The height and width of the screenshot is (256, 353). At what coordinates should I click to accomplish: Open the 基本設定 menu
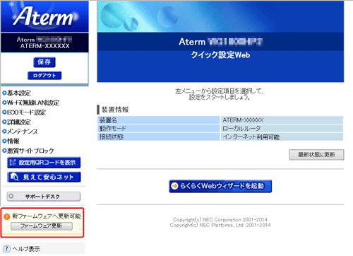(19, 93)
